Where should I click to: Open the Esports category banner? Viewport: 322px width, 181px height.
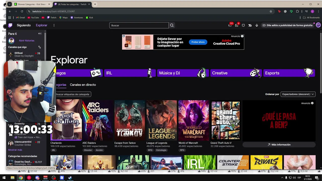coord(289,73)
